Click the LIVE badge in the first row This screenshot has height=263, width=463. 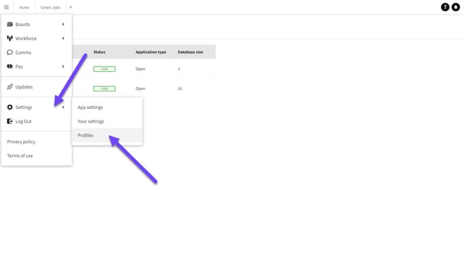click(104, 69)
